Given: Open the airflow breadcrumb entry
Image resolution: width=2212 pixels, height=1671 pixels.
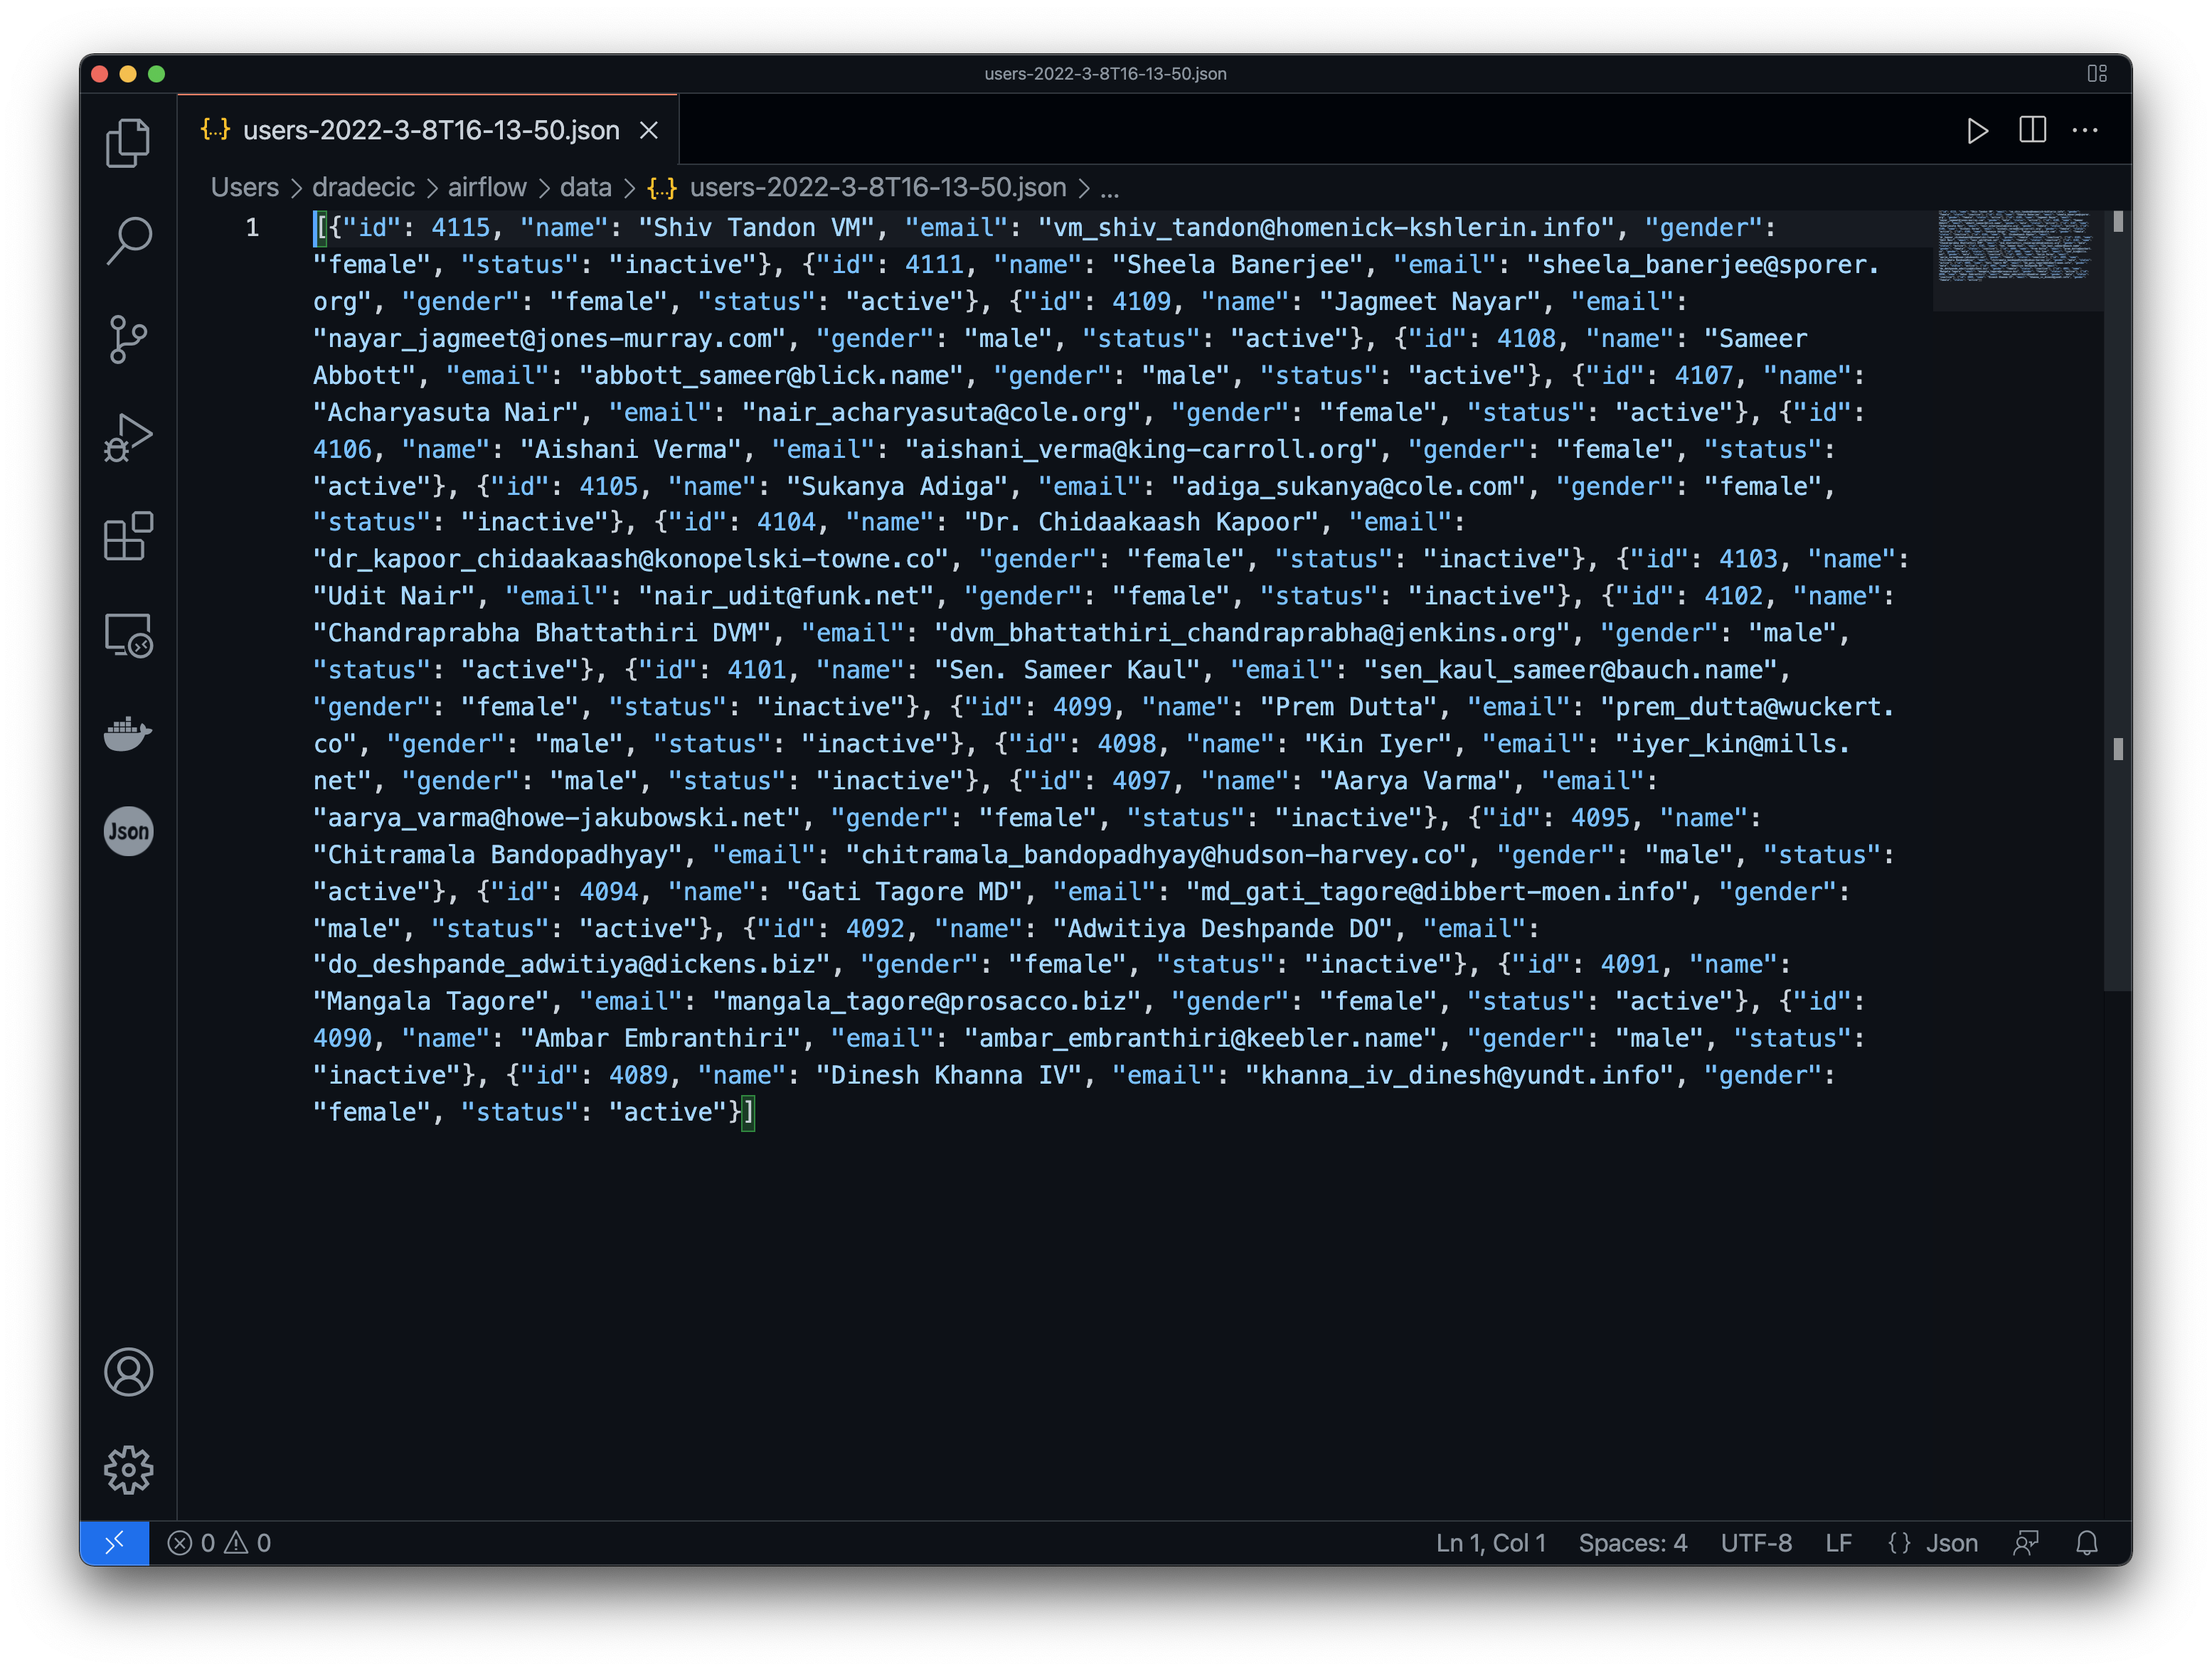Looking at the screenshot, I should [x=487, y=187].
